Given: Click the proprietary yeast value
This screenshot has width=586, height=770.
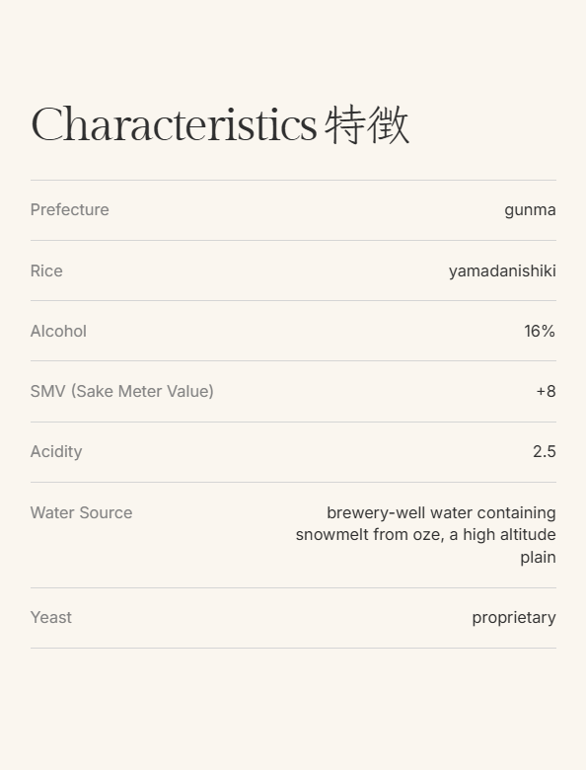Looking at the screenshot, I should 514,618.
